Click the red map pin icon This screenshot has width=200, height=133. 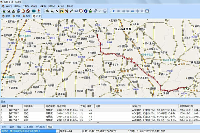click(39, 11)
